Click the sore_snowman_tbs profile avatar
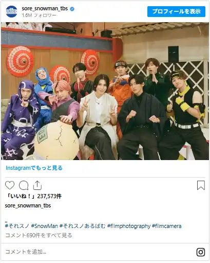Image resolution: width=210 pixels, height=263 pixels. 11,11
